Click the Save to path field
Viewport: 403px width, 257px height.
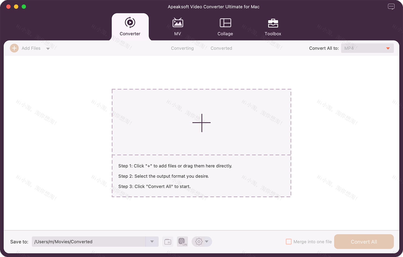click(89, 242)
